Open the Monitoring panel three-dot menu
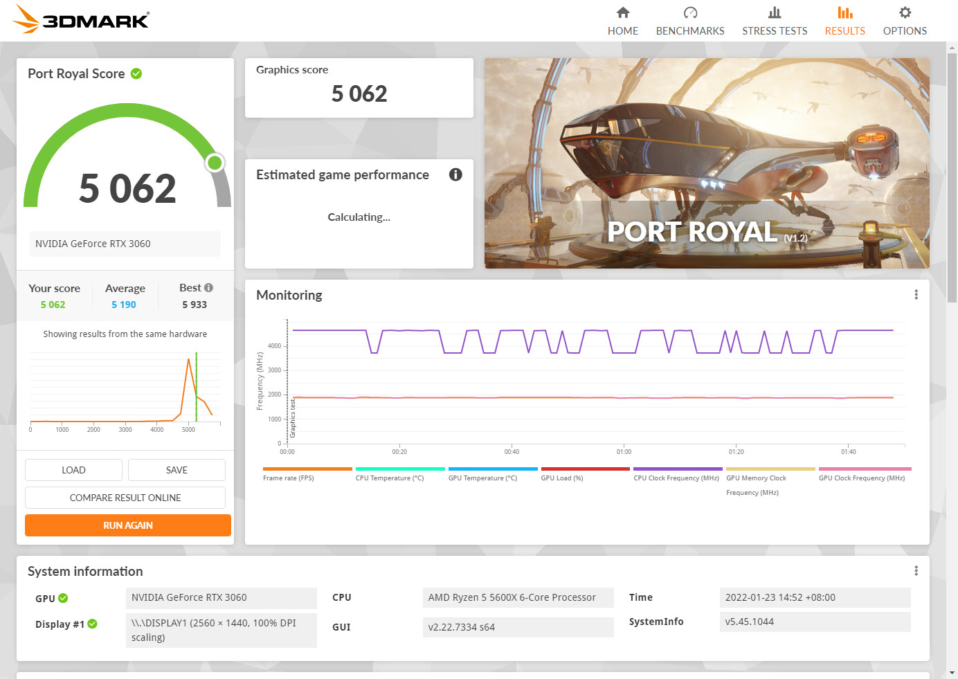Screen dimensions: 958x679 [916, 295]
